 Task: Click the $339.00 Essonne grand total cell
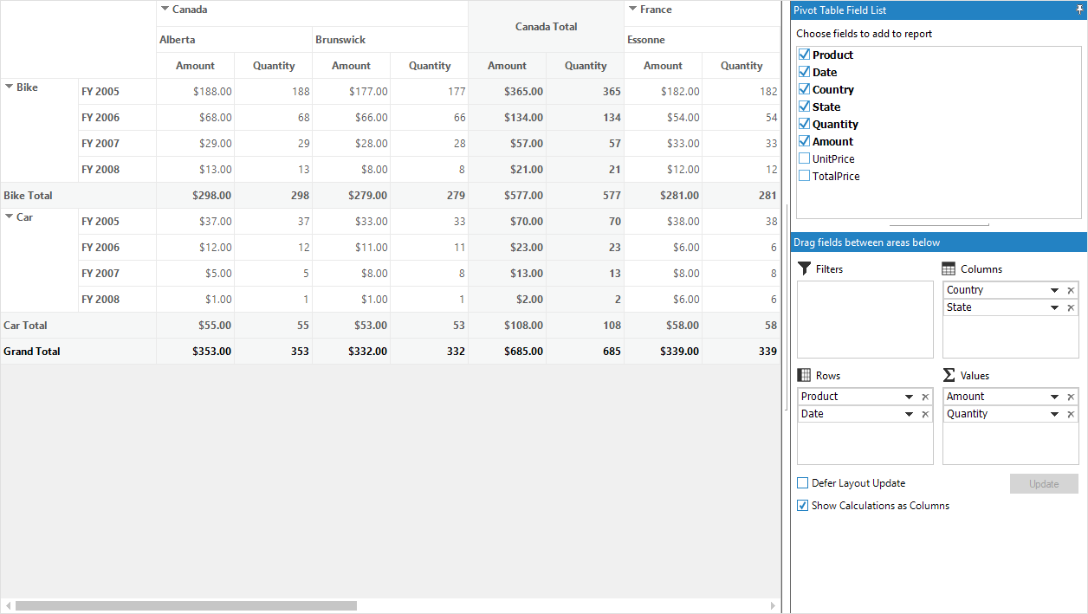point(663,352)
